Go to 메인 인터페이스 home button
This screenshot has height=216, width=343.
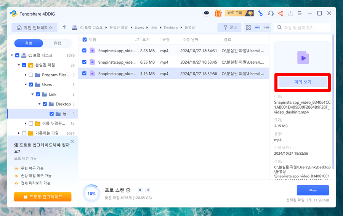(35, 27)
